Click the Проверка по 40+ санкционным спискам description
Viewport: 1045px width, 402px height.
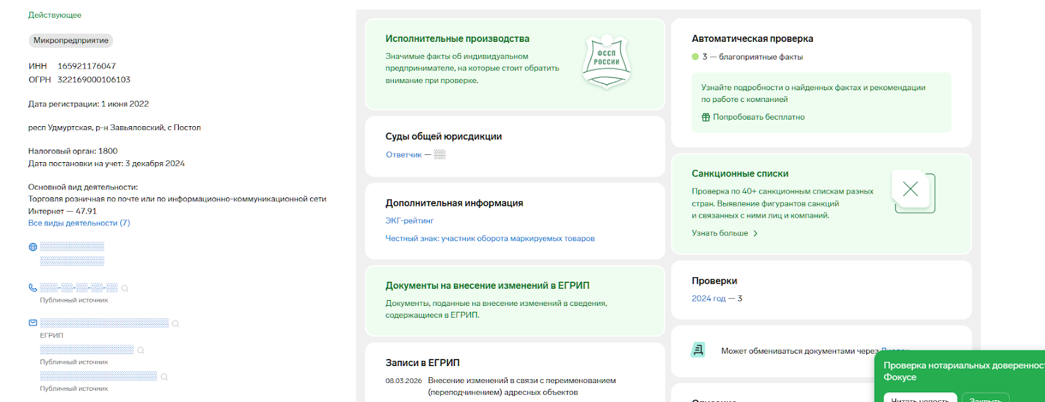pyautogui.click(x=782, y=203)
